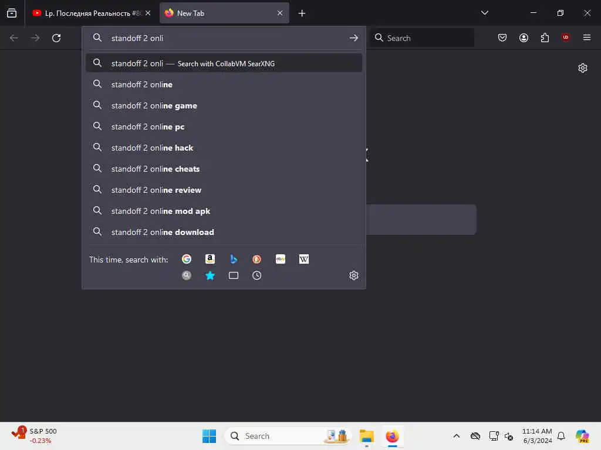This screenshot has width=601, height=450.
Task: Open notifications bell in system tray
Action: [x=561, y=436]
